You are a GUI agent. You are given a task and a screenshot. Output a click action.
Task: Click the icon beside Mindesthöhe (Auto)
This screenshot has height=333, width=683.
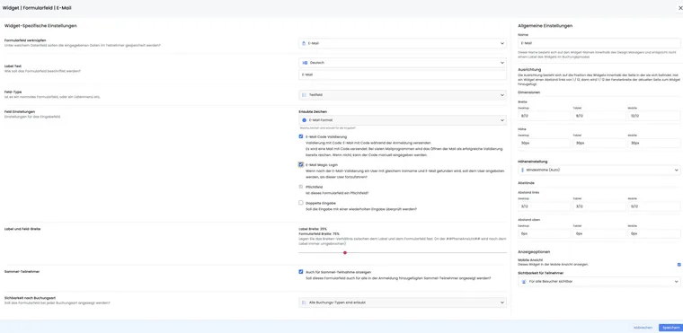tap(523, 170)
